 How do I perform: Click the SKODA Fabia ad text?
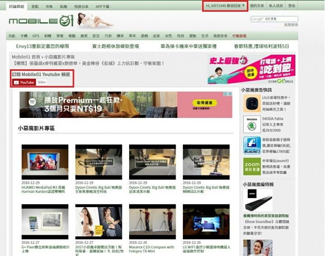273,124
